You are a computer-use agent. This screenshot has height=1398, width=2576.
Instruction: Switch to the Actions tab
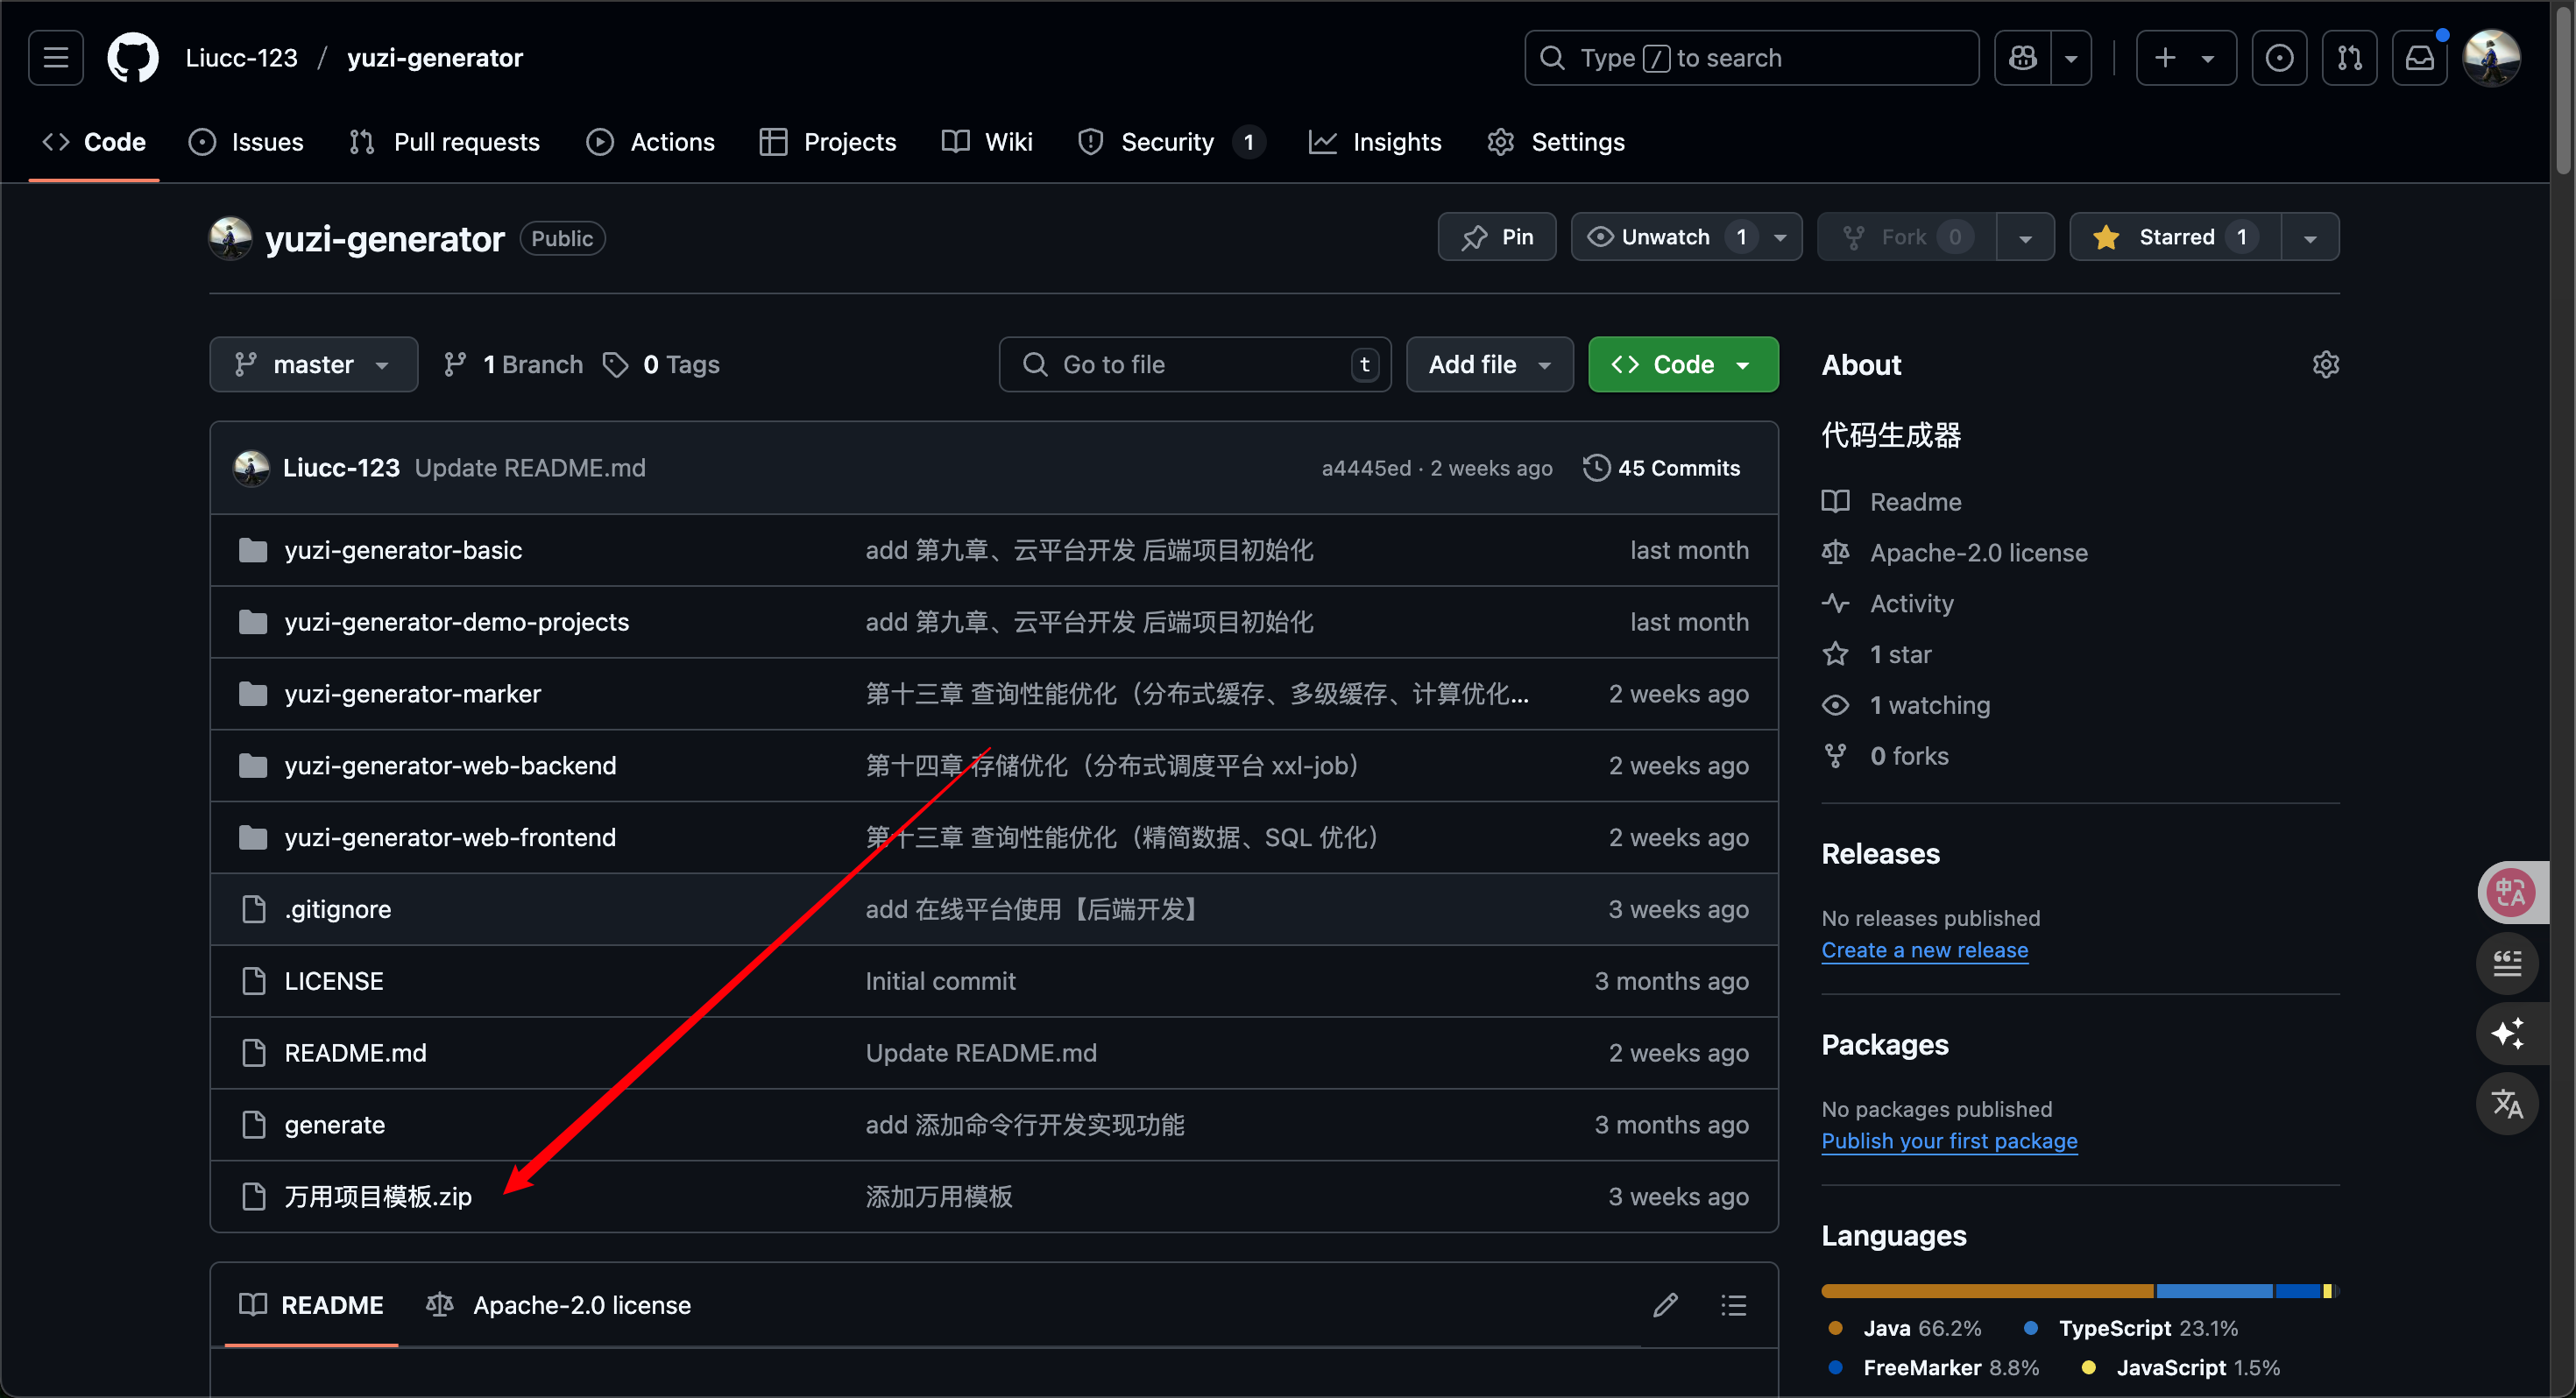coord(651,142)
